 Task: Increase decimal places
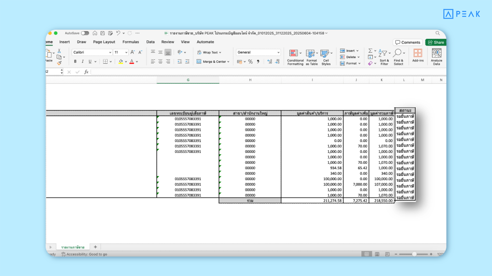click(x=270, y=62)
